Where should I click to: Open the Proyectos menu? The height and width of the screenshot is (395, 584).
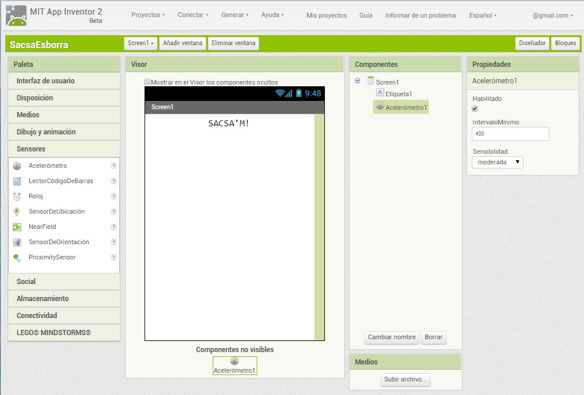tap(148, 15)
